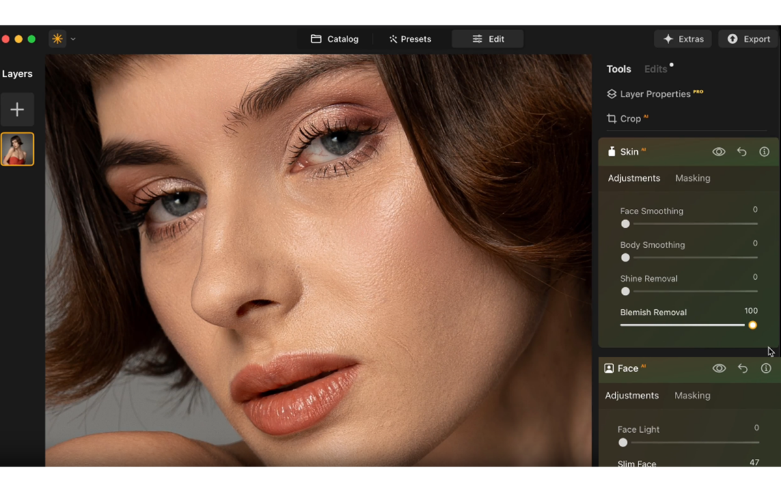Open the Luminar sun logo menu
The image size is (781, 492).
(57, 39)
